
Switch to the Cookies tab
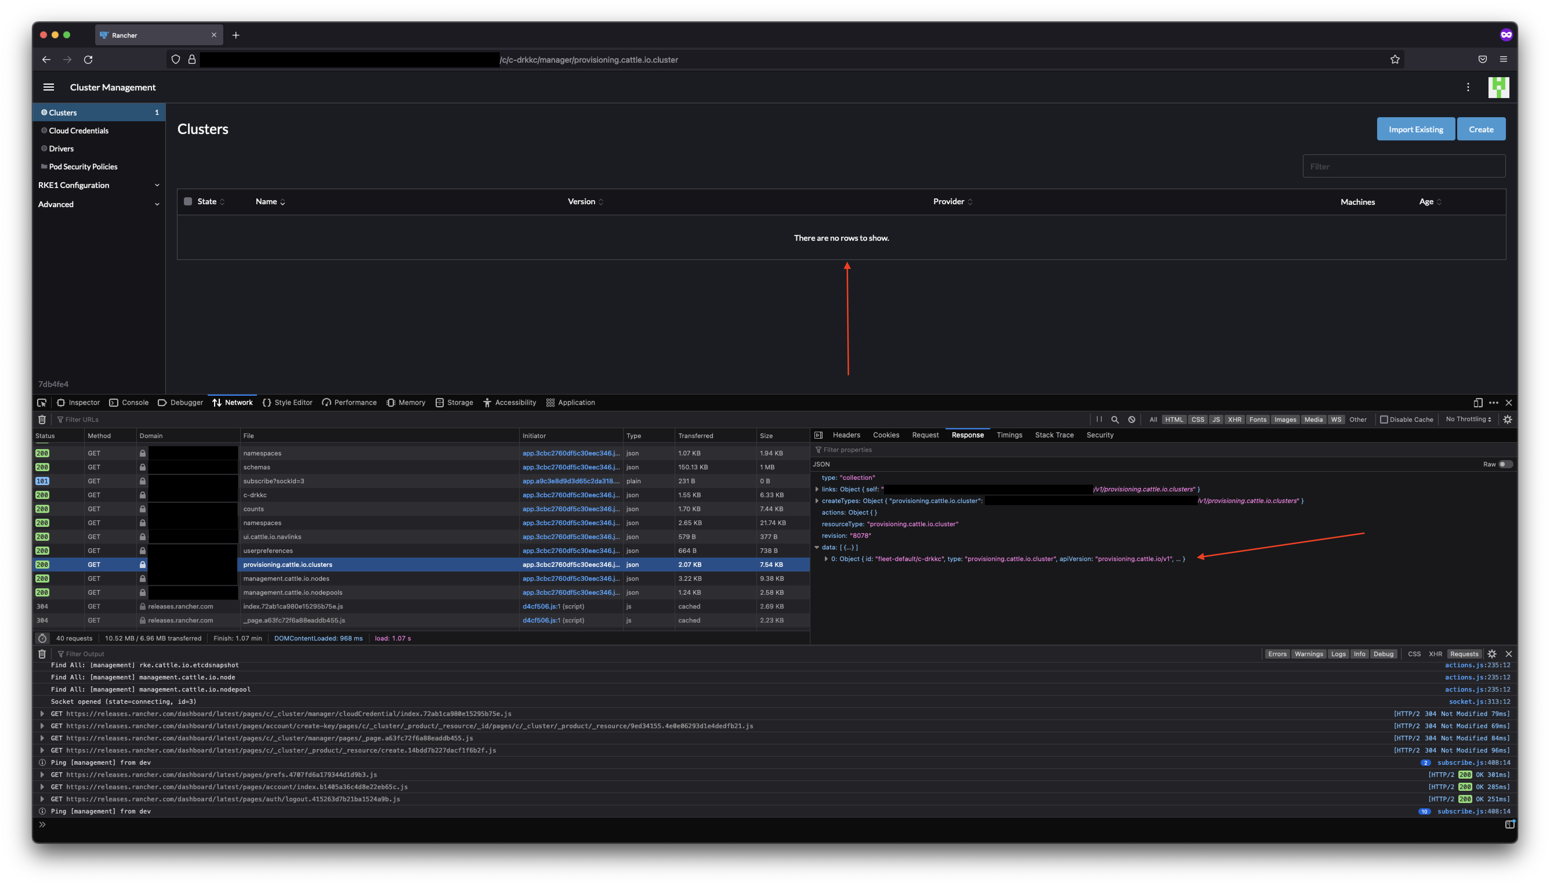[x=886, y=435]
